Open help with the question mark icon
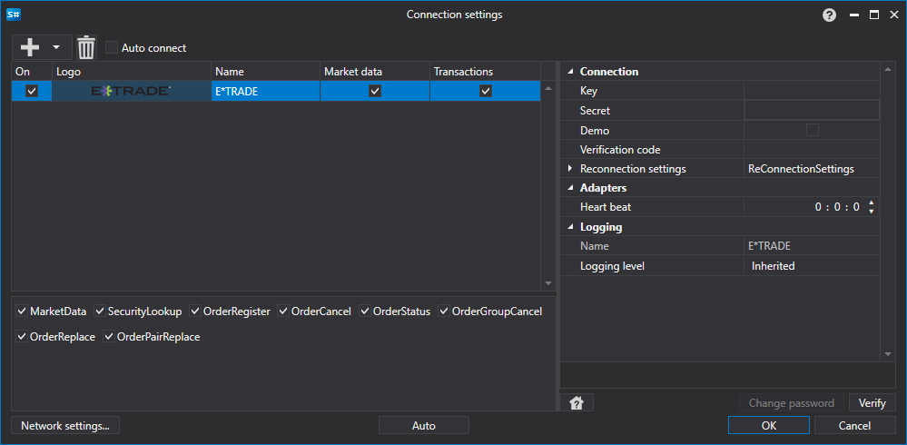This screenshot has height=445, width=907. [x=830, y=15]
